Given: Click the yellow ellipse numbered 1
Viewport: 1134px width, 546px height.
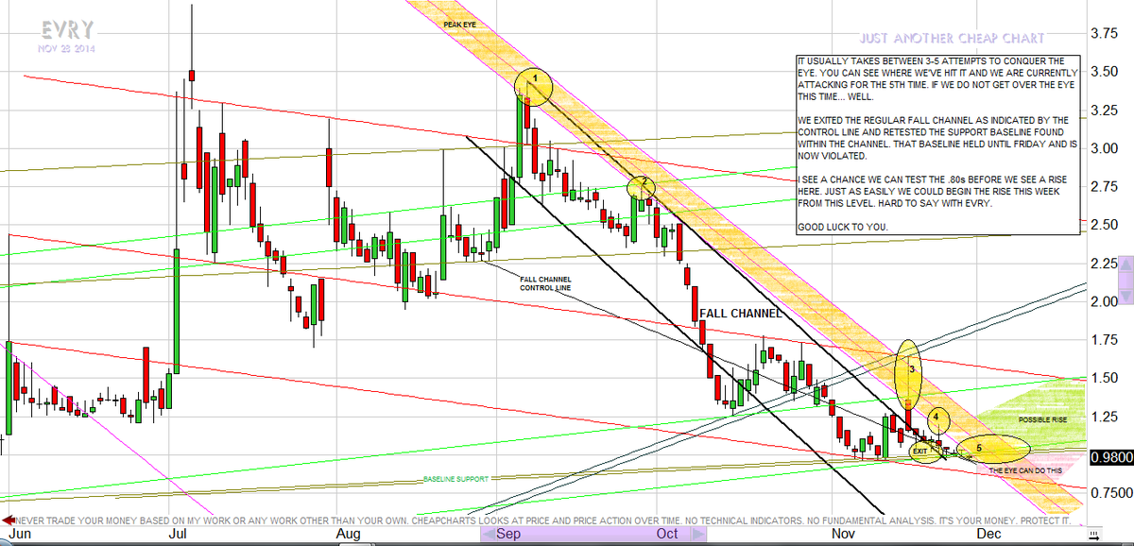Looking at the screenshot, I should pos(534,85).
